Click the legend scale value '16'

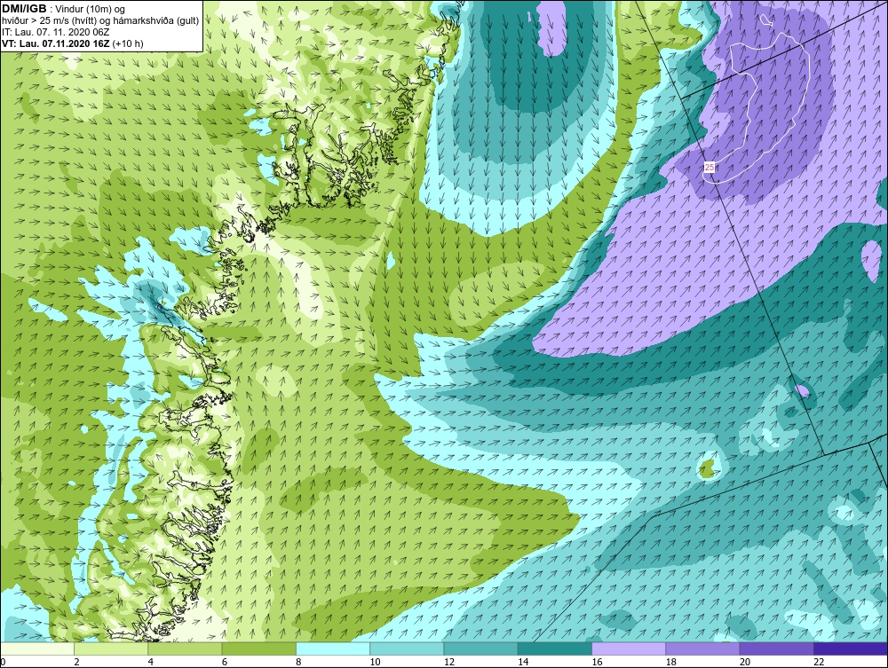[x=597, y=663]
